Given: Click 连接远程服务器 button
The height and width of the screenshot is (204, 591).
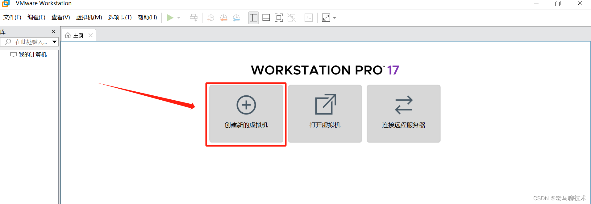Looking at the screenshot, I should click(x=404, y=114).
